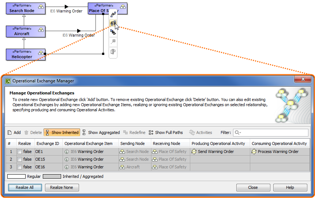Click the Realize None button
The image size is (315, 198).
(62, 187)
